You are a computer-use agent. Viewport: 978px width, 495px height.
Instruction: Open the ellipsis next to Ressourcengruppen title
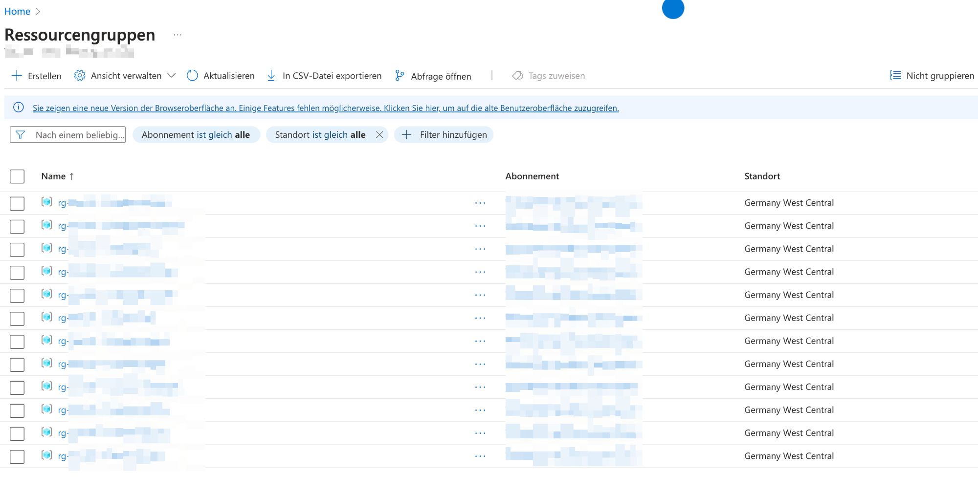tap(178, 35)
